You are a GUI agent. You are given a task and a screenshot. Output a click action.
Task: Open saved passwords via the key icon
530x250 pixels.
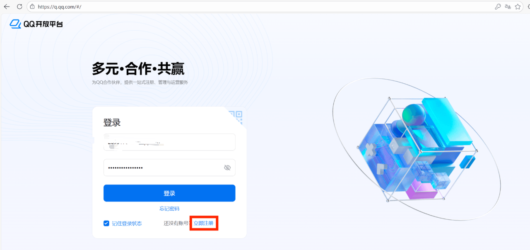pos(498,7)
